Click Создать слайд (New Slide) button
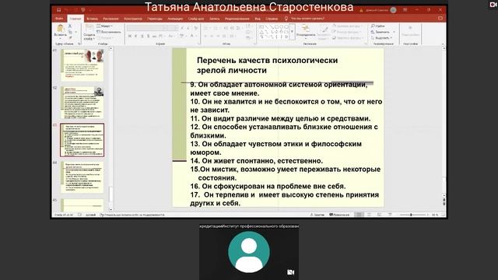 pyautogui.click(x=89, y=32)
